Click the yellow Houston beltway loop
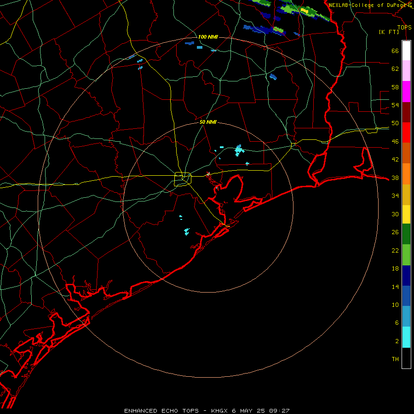The width and height of the screenshot is (414, 414). [183, 179]
